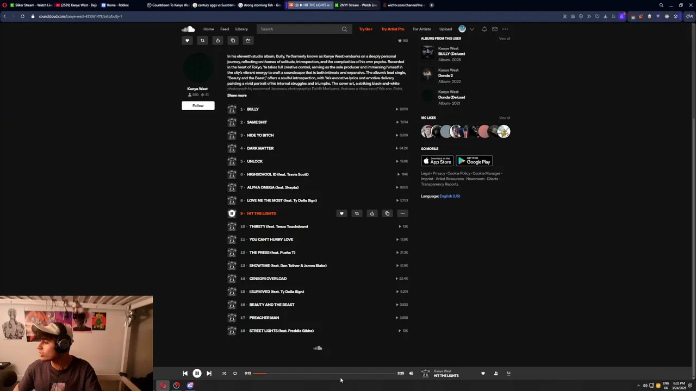This screenshot has height=391, width=696.
Task: Skip to next track in player
Action: coord(209,374)
